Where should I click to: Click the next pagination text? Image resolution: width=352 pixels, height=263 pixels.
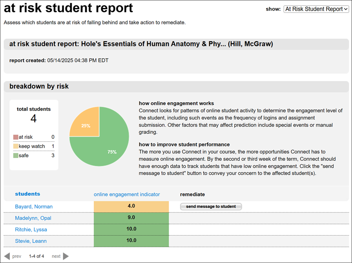click(56, 256)
